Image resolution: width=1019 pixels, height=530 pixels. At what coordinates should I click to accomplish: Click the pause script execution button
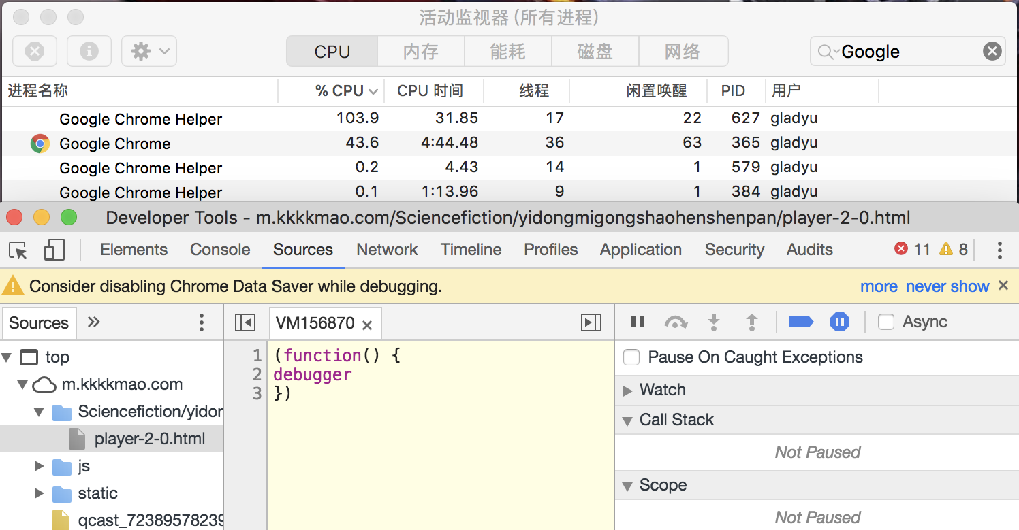638,322
